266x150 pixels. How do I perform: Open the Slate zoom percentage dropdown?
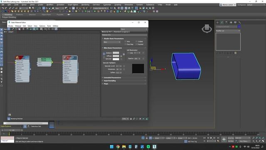pyautogui.click(x=125, y=119)
